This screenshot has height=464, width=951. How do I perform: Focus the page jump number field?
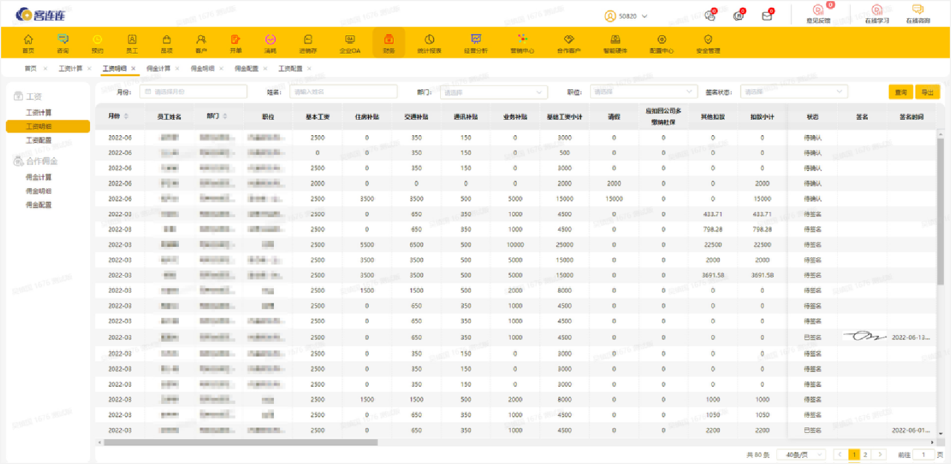pos(923,455)
